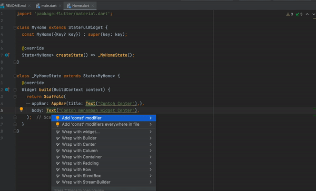Viewport: 316px width, 191px height.
Task: Choose Add 'const' modifiers everywhere in file
Action: click(104, 124)
